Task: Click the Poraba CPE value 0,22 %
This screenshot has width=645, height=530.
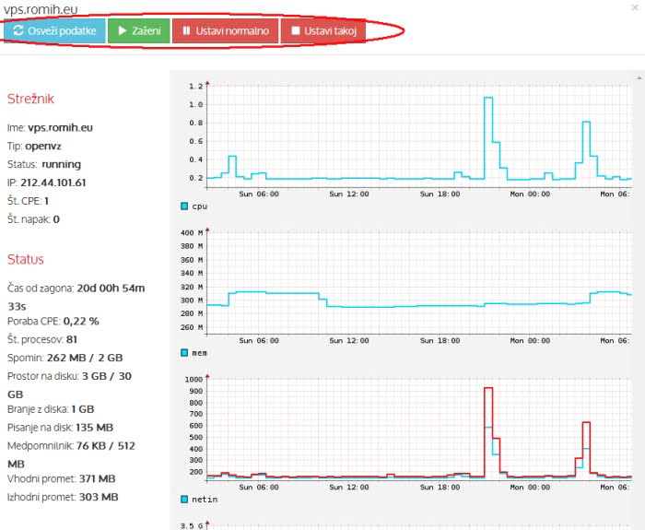Action: pyautogui.click(x=81, y=321)
